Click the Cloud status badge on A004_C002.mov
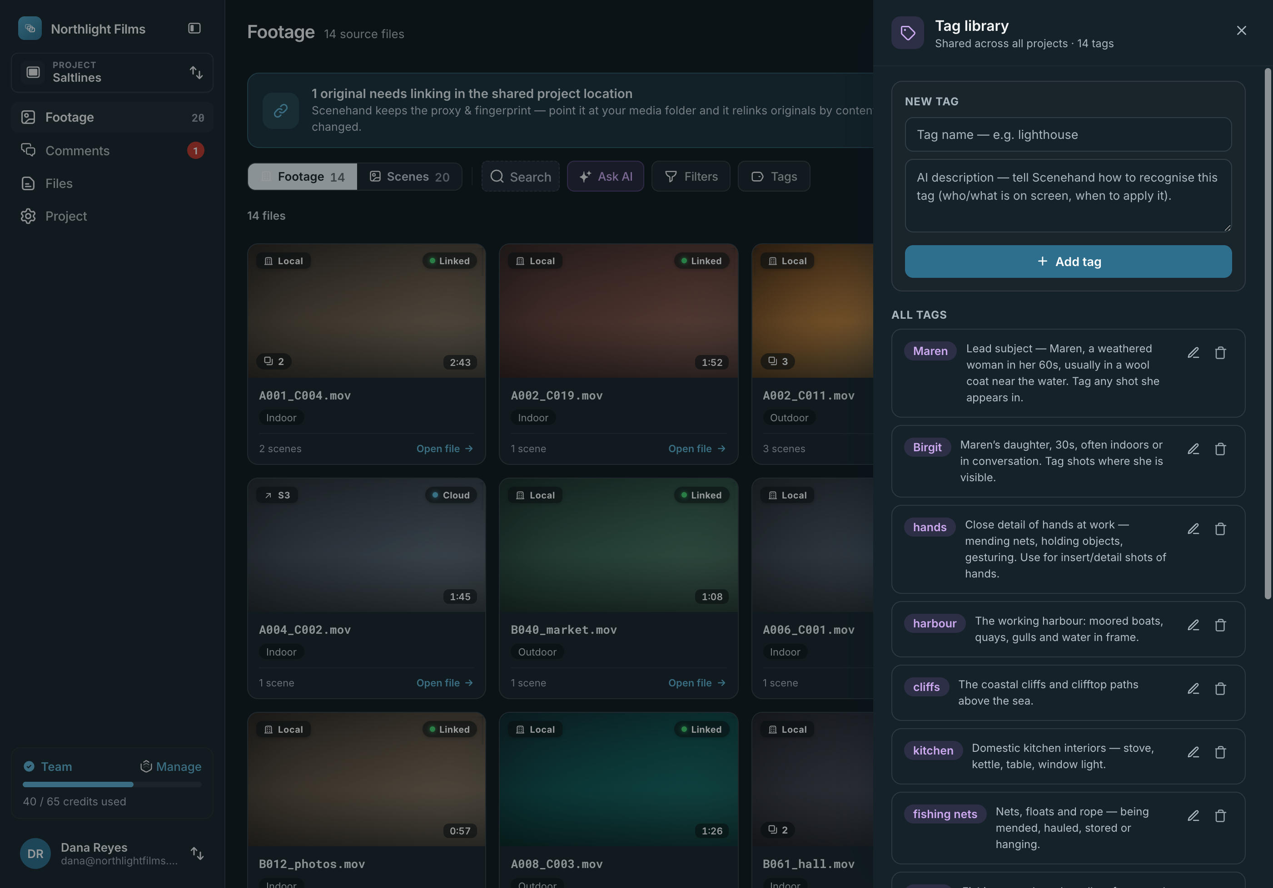This screenshot has height=888, width=1273. [x=451, y=495]
